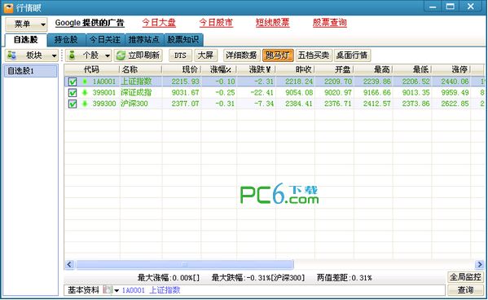Uncheck the 深证成指 row checkbox
Image resolution: width=488 pixels, height=300 pixels.
(73, 92)
